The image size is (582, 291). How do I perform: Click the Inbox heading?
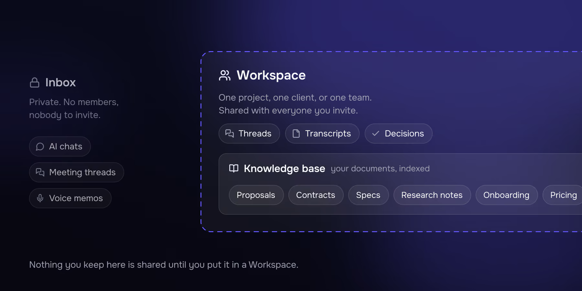(60, 82)
